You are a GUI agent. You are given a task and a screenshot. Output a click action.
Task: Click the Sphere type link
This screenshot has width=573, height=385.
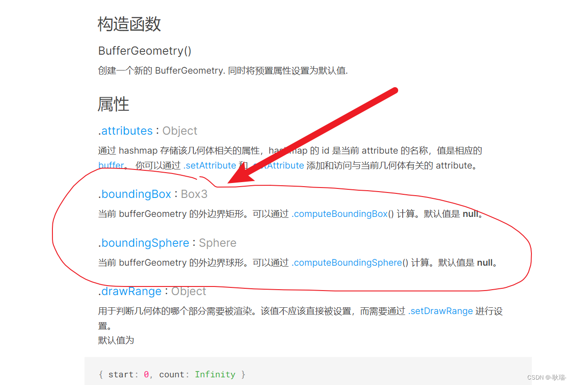(218, 243)
